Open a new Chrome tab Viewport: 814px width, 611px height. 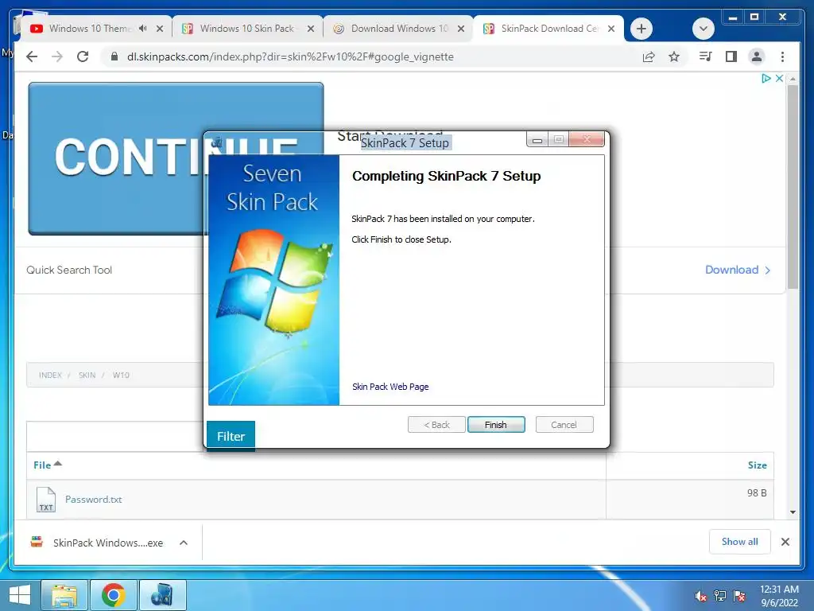[x=642, y=29]
